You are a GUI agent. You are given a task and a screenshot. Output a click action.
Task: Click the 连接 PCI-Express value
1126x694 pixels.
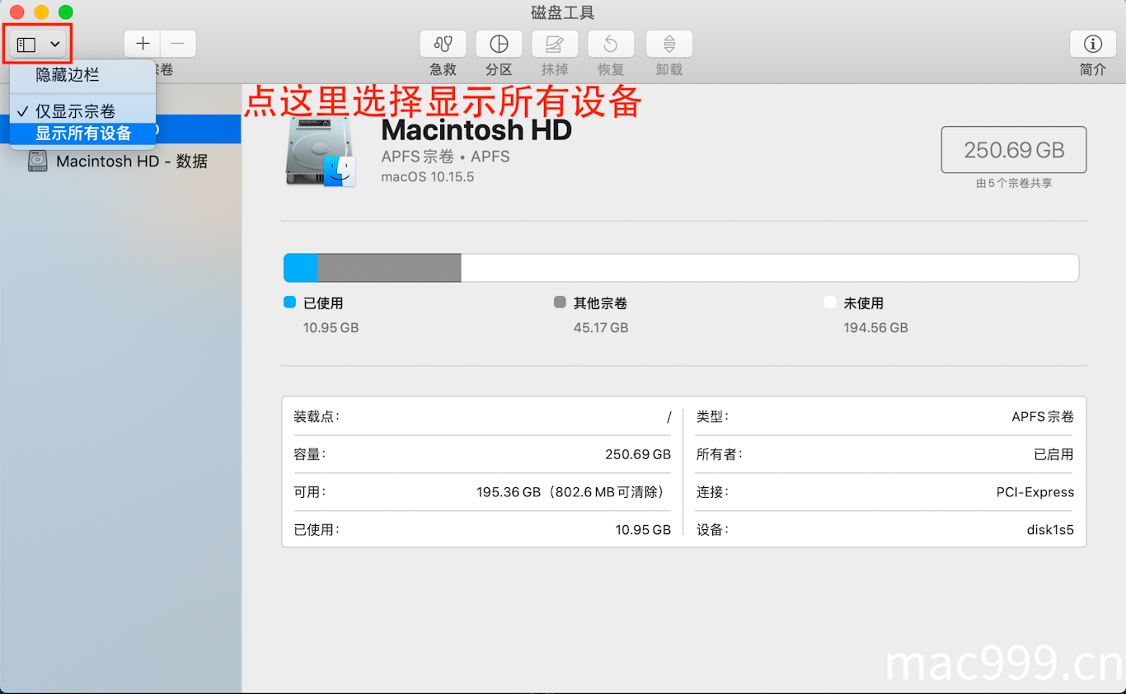tap(1035, 492)
